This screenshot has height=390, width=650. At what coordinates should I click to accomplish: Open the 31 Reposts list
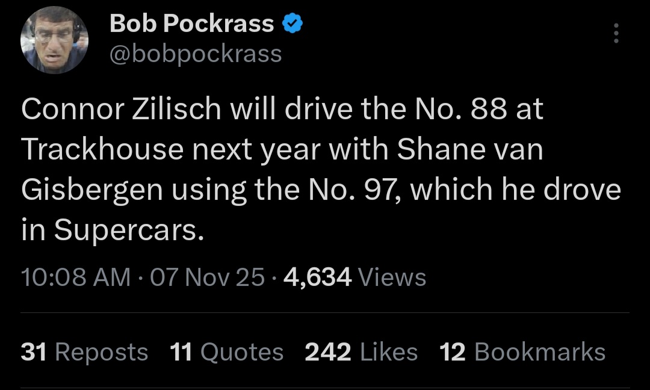tap(84, 352)
